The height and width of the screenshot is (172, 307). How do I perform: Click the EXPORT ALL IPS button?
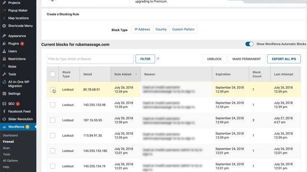tap(284, 59)
